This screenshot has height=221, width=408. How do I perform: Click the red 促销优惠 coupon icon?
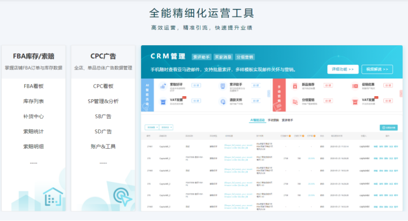(x=355, y=86)
